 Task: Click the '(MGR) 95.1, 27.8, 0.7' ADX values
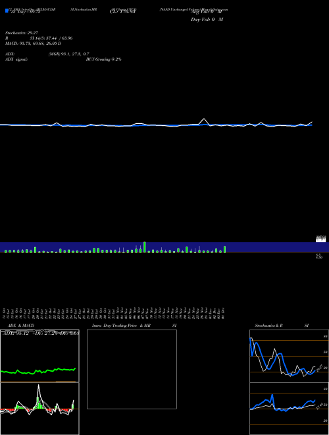point(68,54)
